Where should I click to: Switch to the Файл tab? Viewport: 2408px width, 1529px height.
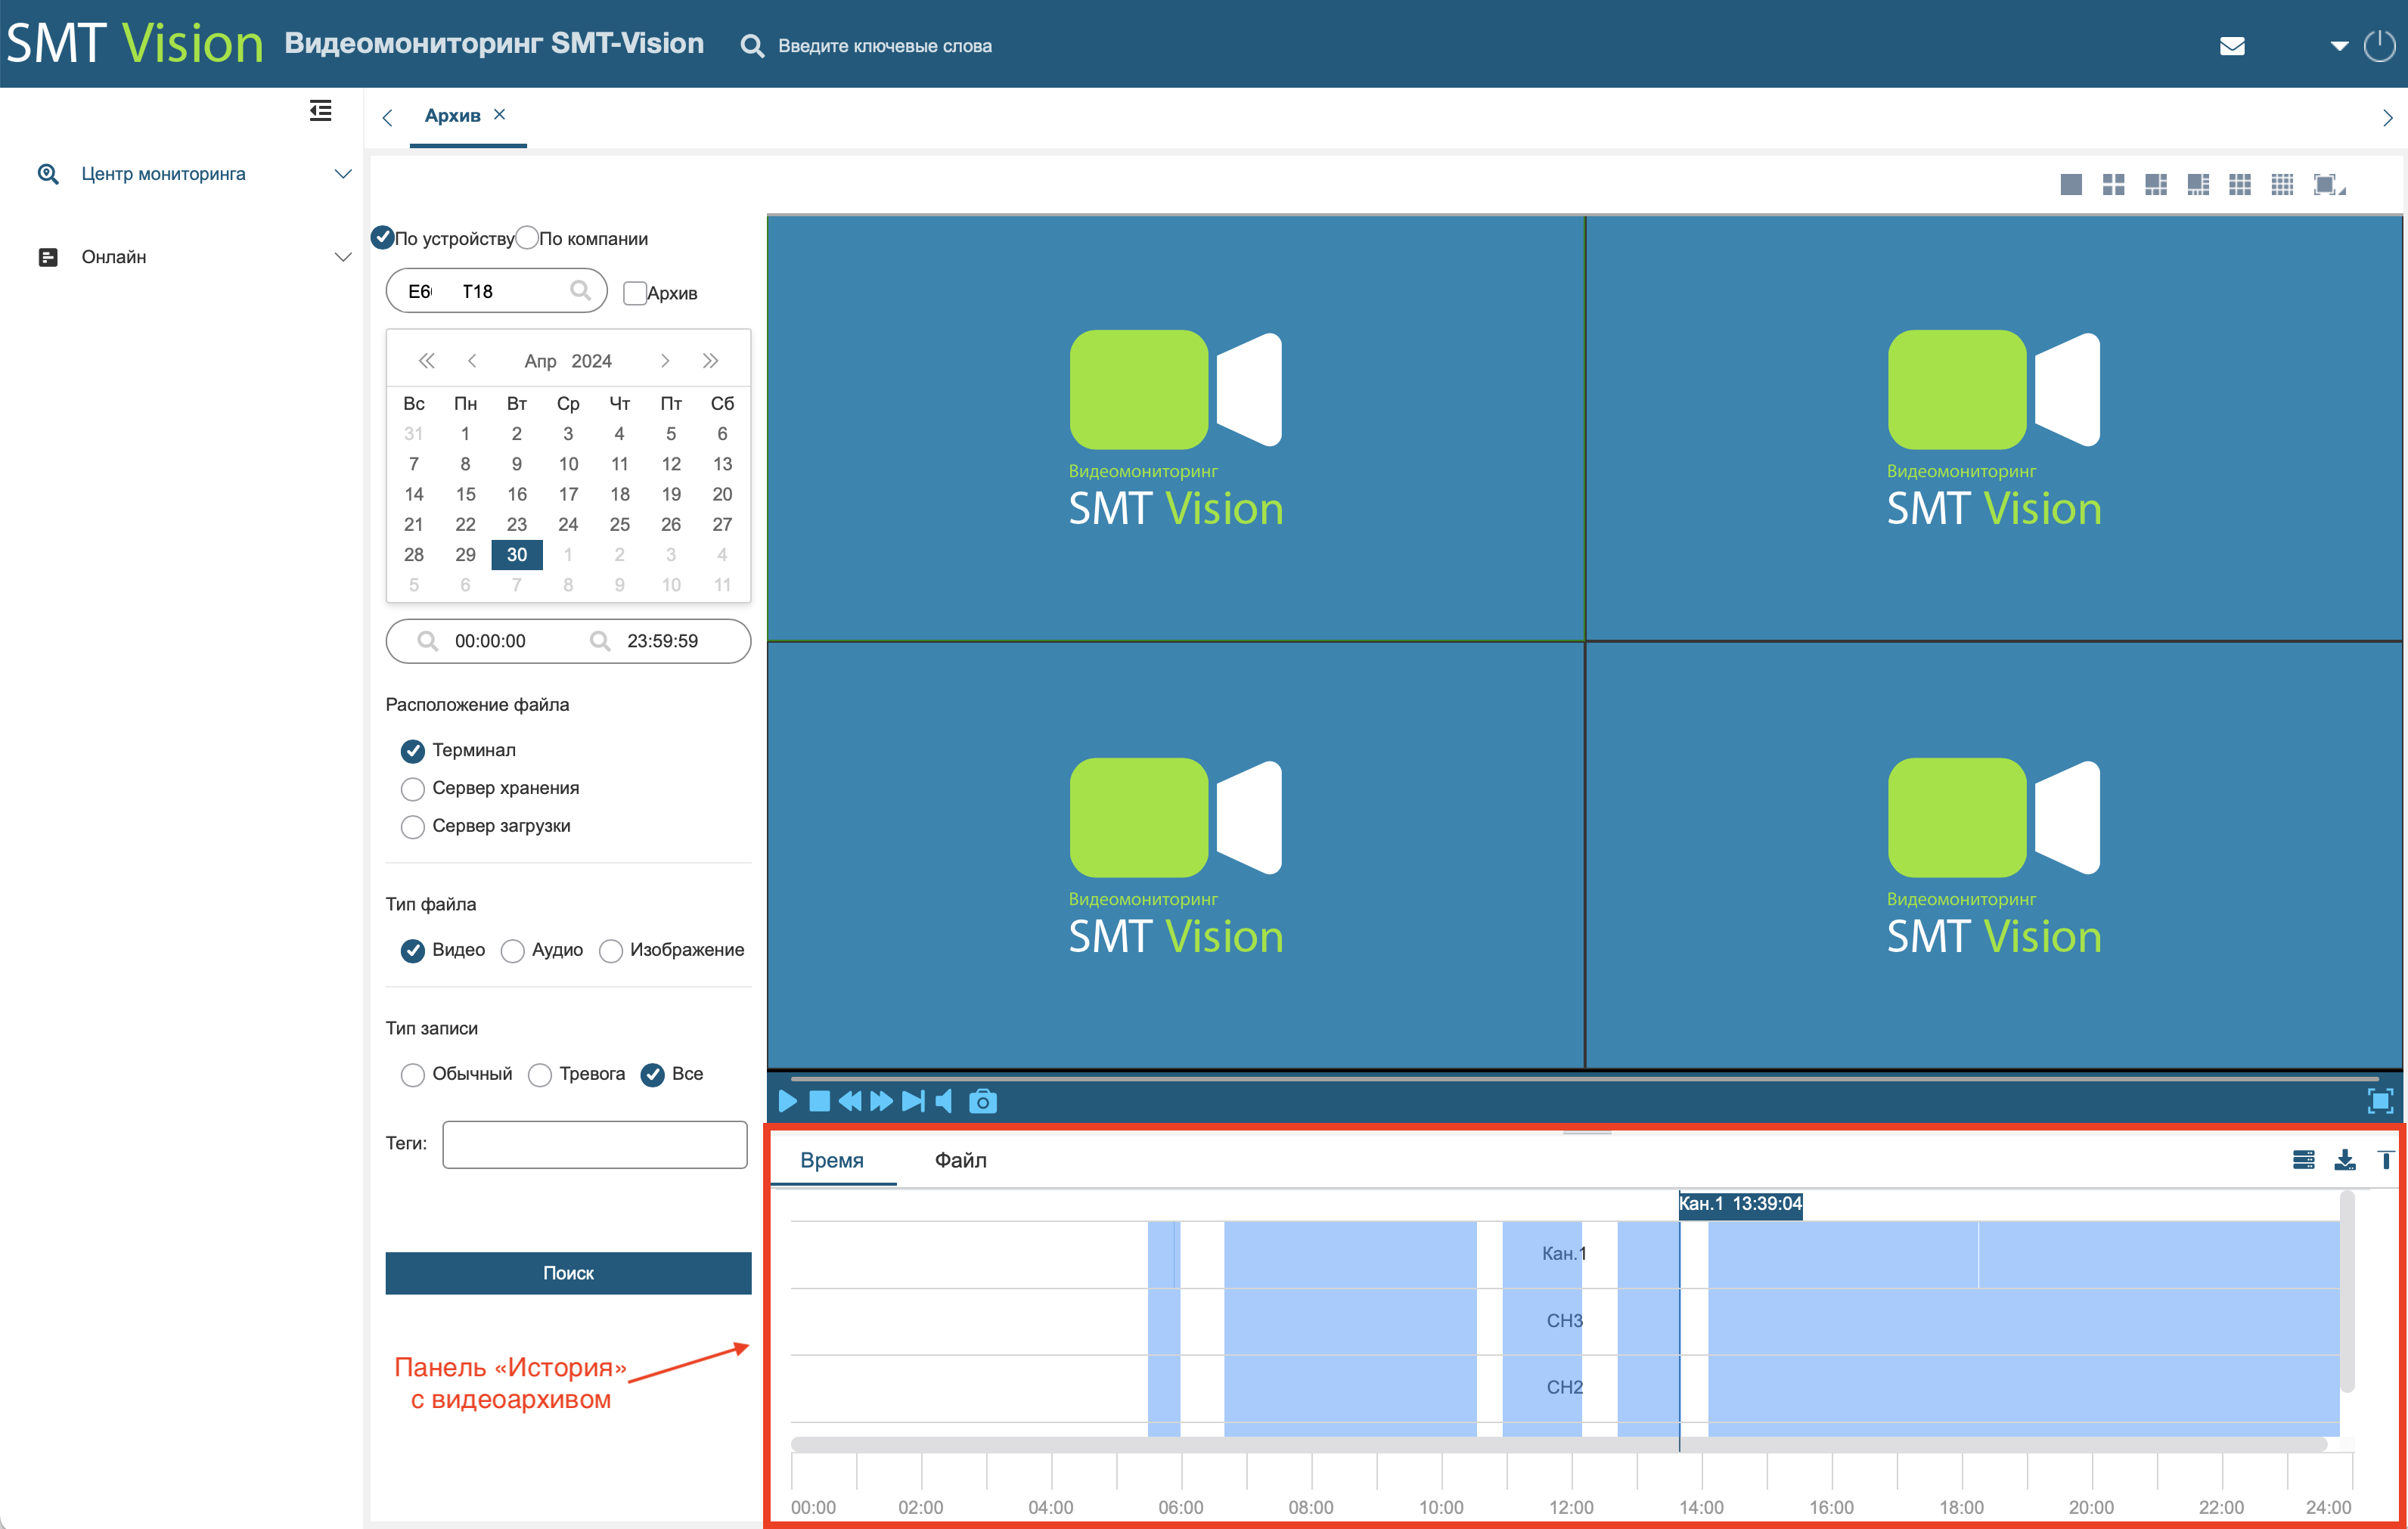coord(960,1160)
